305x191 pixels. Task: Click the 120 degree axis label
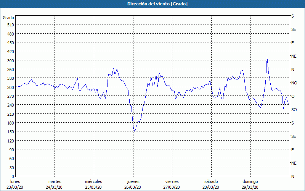tap(11, 141)
